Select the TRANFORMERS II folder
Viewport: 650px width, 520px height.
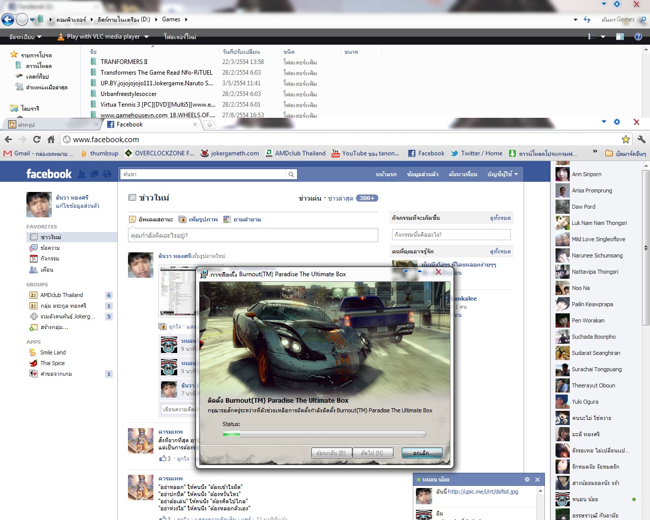[124, 62]
